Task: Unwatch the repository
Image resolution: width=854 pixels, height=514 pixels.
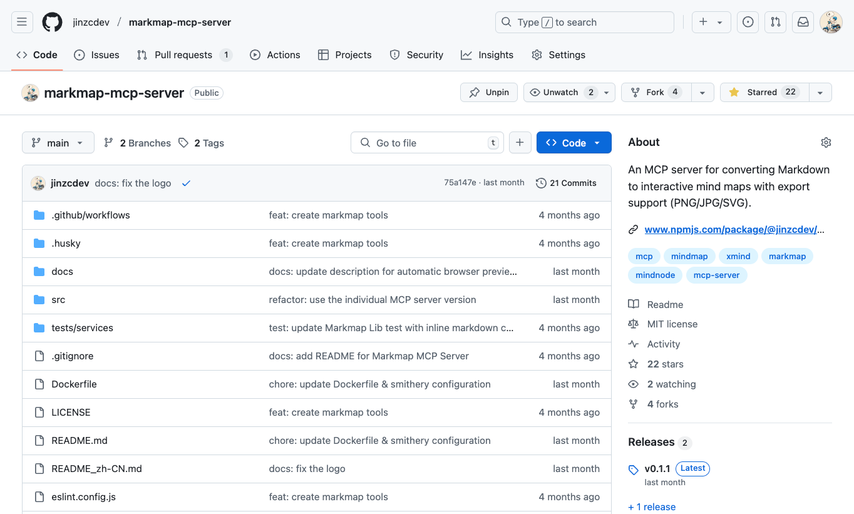Action: pyautogui.click(x=560, y=92)
